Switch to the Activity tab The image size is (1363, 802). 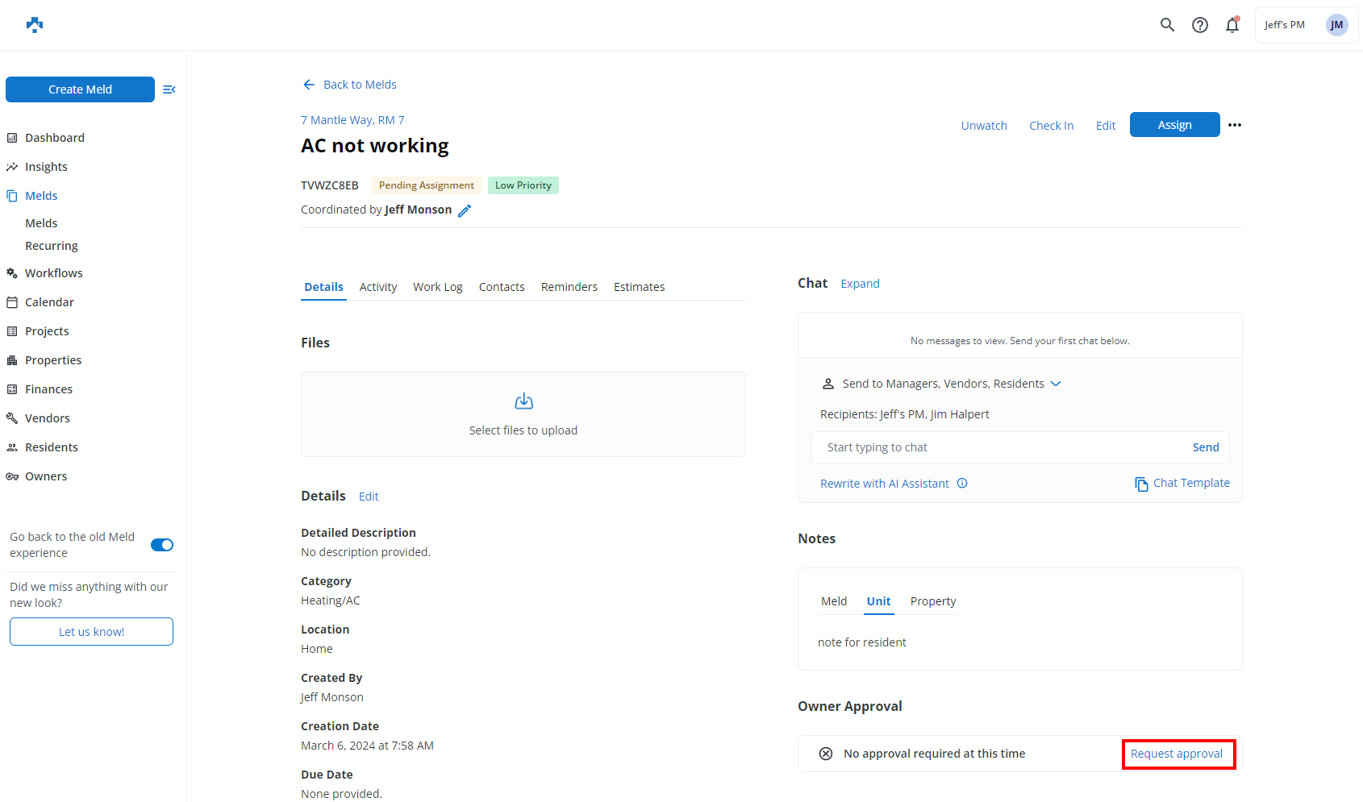(378, 287)
